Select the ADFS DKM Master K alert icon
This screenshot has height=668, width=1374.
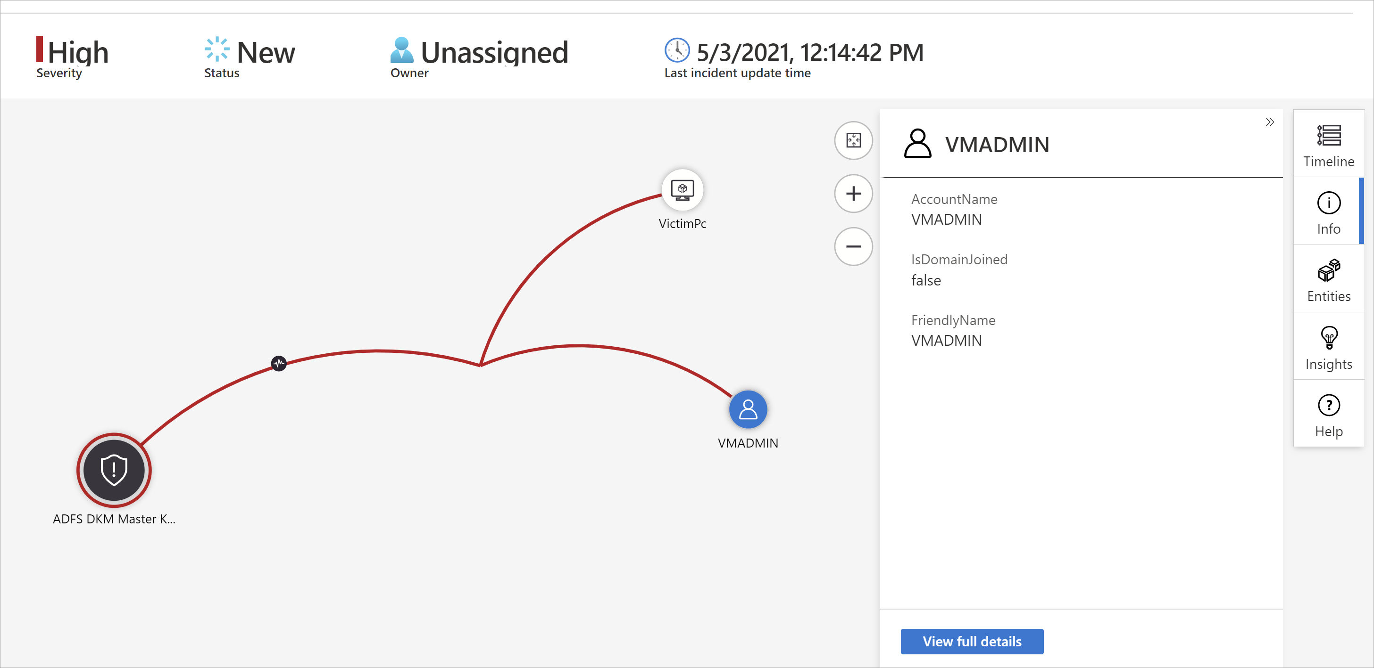tap(113, 469)
